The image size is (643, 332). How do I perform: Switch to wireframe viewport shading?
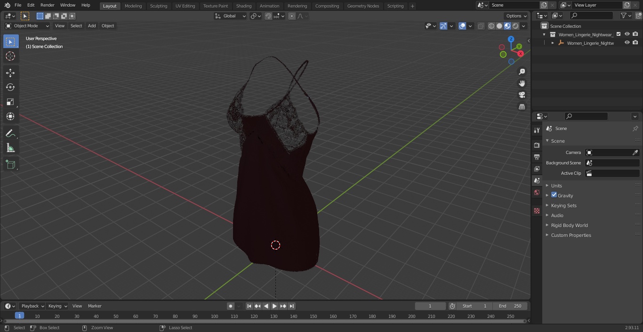[491, 26]
